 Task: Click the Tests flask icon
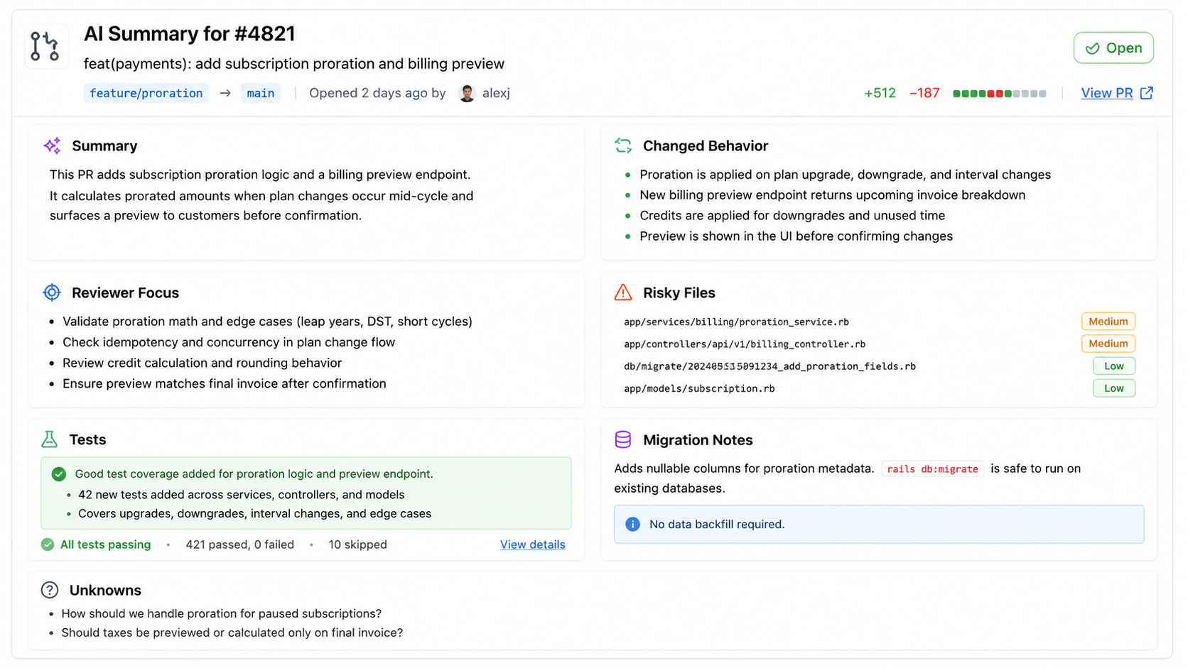[x=49, y=439]
